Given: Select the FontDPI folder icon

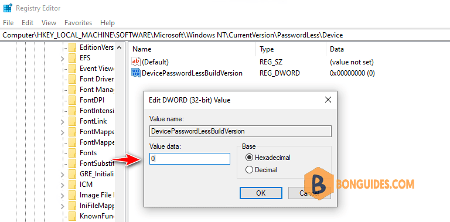Looking at the screenshot, I should [72, 100].
